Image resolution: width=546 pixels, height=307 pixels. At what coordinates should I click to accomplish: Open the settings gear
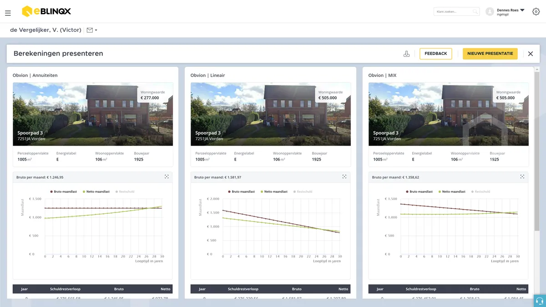click(x=536, y=12)
